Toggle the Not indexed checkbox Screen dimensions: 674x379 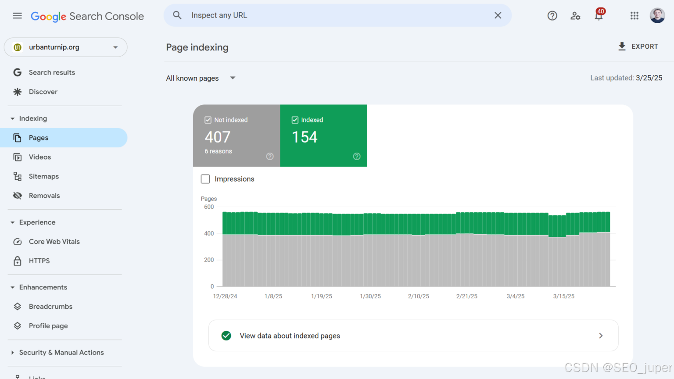(x=208, y=120)
